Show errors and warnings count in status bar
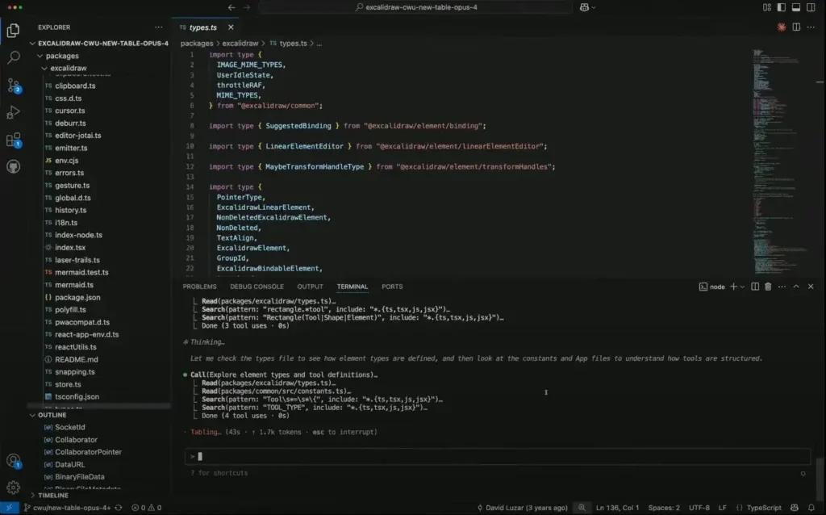Viewport: 826px width, 515px height. (147, 509)
